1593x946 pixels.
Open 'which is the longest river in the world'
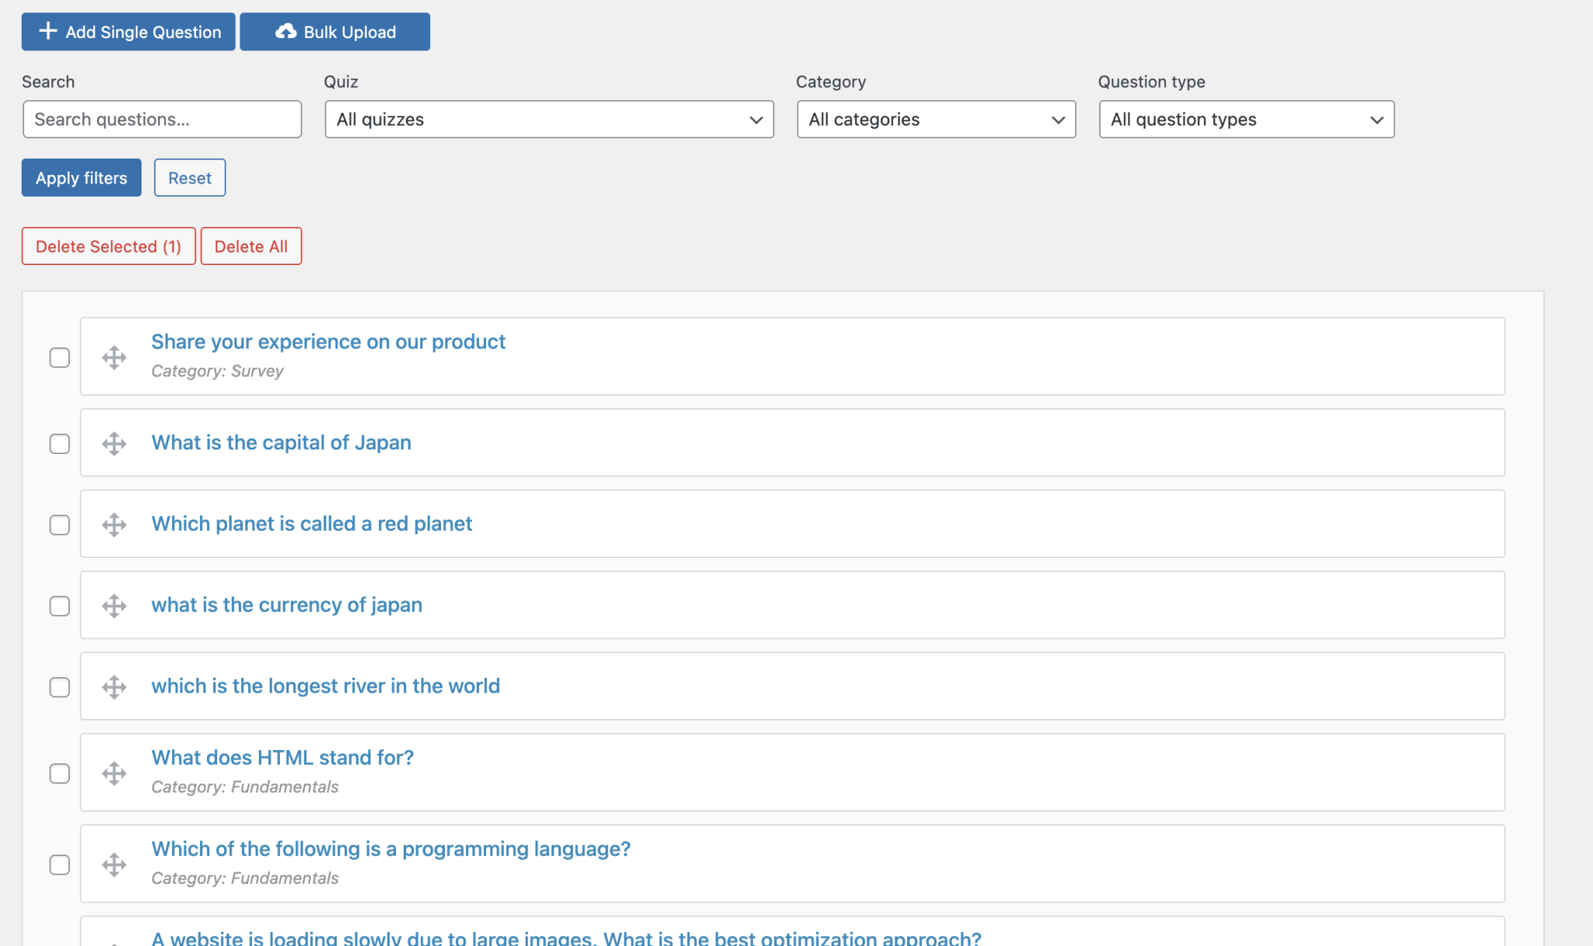coord(326,686)
